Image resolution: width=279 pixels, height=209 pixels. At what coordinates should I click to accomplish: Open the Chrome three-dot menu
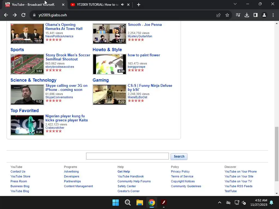click(273, 15)
